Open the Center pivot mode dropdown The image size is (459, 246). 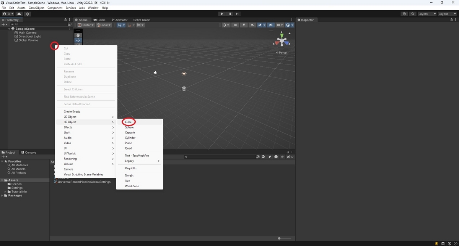[86, 25]
